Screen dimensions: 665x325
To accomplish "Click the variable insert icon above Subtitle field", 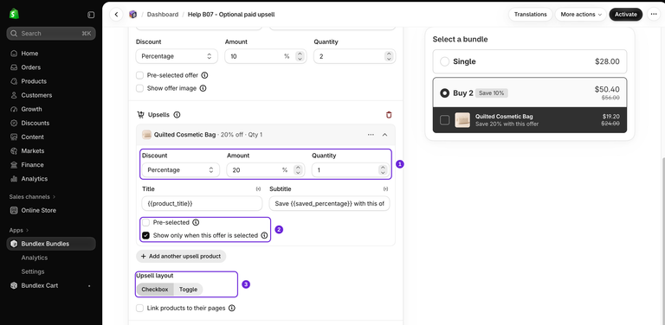I will pos(385,189).
